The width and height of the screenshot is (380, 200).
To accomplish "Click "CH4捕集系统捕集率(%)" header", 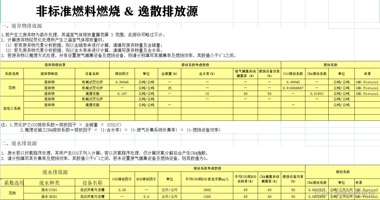I will 269,179.
